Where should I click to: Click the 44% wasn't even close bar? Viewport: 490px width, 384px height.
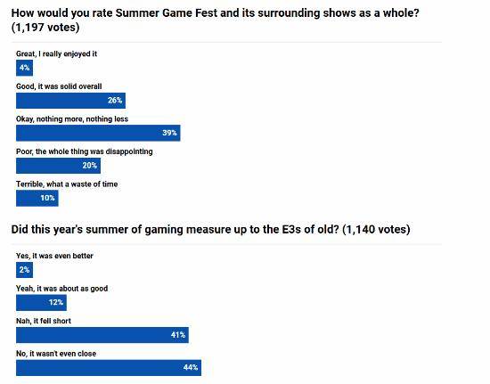(x=109, y=368)
